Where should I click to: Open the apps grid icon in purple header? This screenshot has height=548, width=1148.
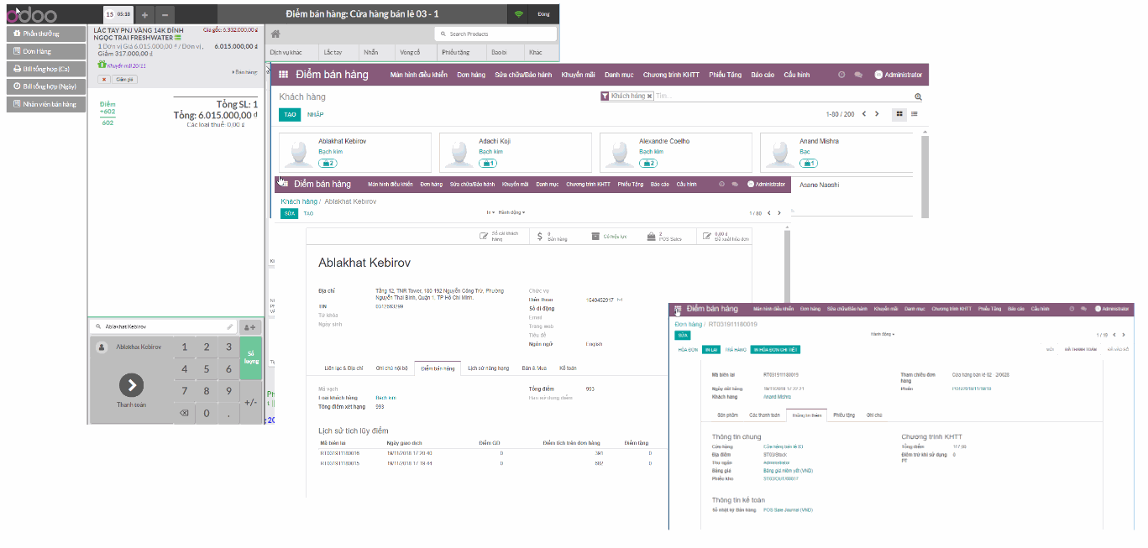click(283, 74)
